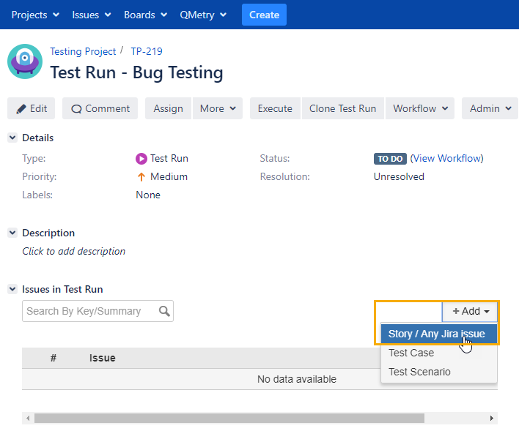Expand the More dropdown

pyautogui.click(x=218, y=108)
